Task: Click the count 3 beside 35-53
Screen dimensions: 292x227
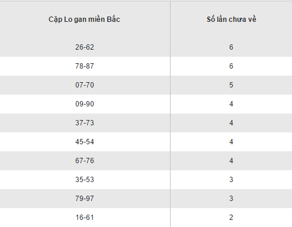Action: (x=231, y=180)
